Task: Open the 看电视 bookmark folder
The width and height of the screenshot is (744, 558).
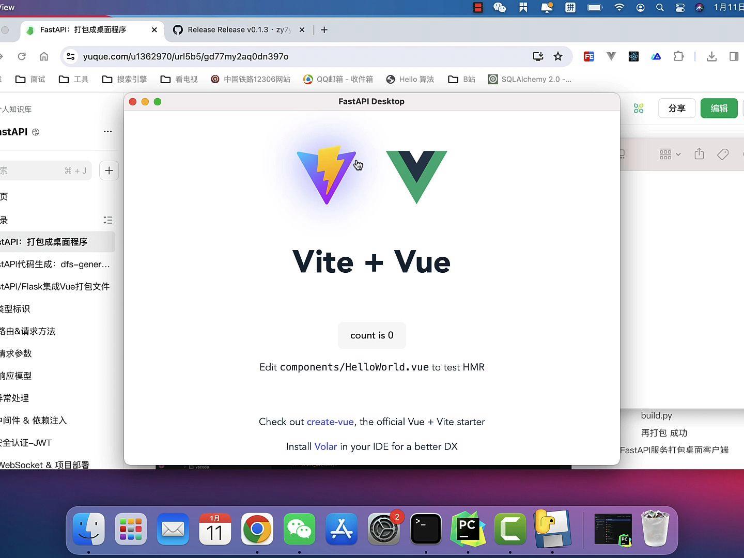Action: 179,79
